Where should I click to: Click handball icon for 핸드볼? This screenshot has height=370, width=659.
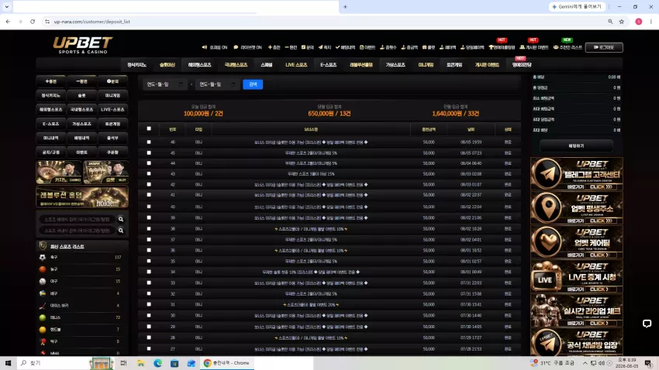click(43, 329)
